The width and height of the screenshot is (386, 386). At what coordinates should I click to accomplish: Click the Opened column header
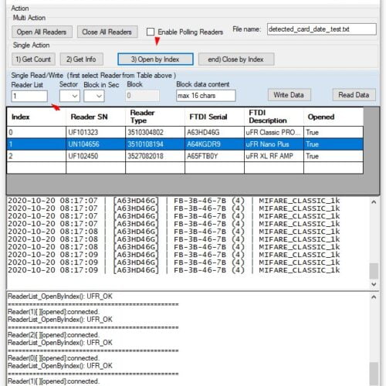[x=334, y=117]
